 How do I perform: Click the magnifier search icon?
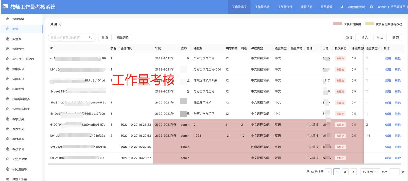(x=90, y=37)
